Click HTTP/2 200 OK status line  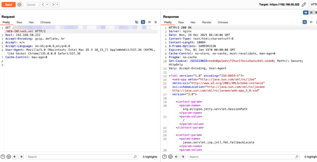coord(180,28)
